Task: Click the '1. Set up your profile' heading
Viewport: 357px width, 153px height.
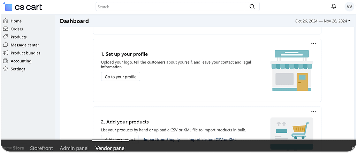Action: [x=124, y=54]
